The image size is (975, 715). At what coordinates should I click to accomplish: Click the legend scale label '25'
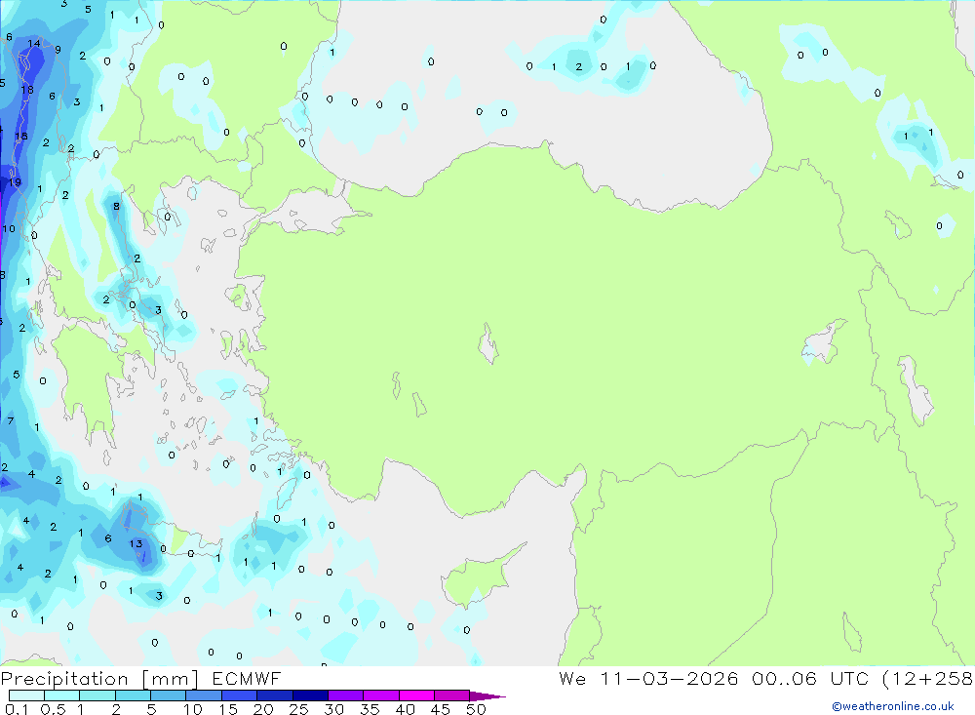tap(298, 709)
